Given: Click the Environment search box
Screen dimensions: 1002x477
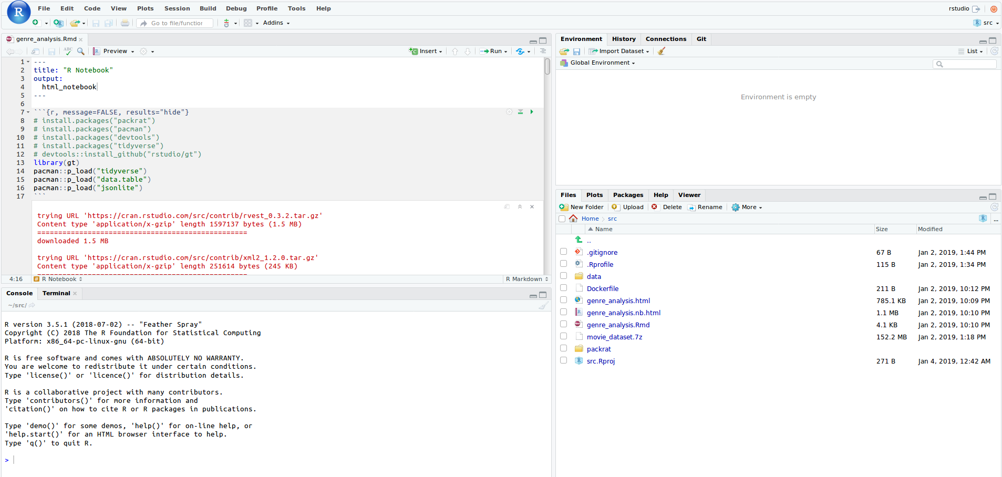Looking at the screenshot, I should click(964, 64).
